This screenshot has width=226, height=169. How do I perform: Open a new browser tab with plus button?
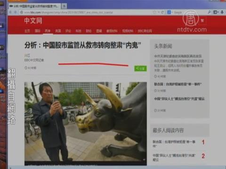pyautogui.click(x=64, y=6)
